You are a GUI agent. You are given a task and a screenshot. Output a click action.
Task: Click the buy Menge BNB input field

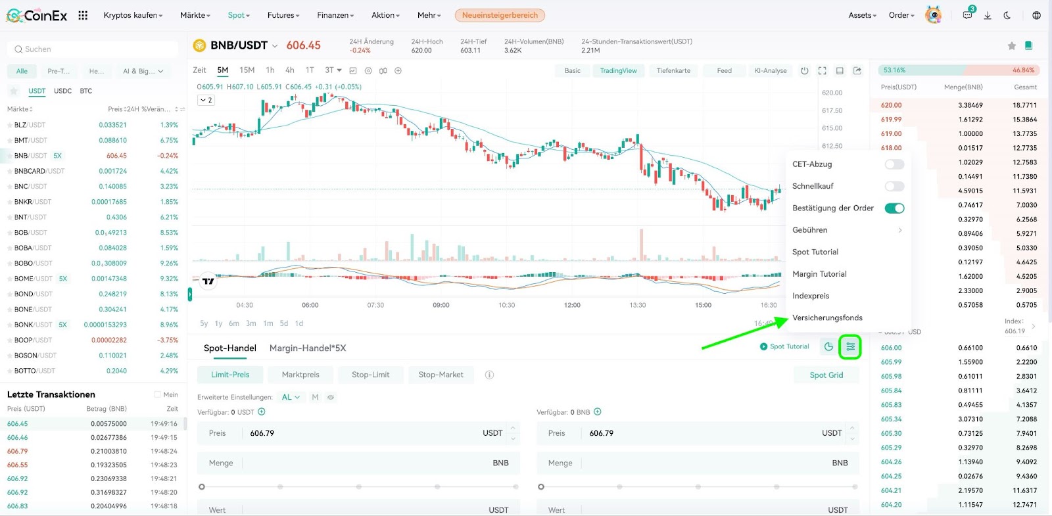(x=358, y=463)
